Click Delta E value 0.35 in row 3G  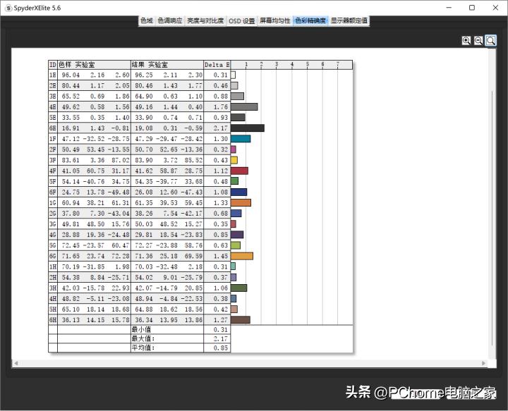point(221,224)
